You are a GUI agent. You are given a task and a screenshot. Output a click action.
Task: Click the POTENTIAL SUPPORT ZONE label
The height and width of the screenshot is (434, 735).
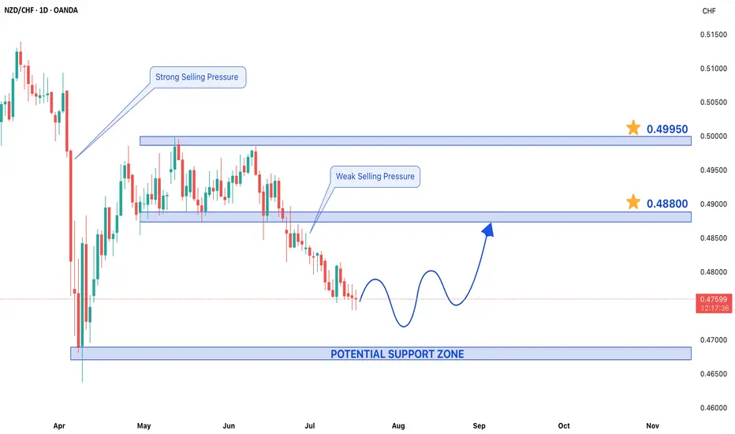pos(397,354)
